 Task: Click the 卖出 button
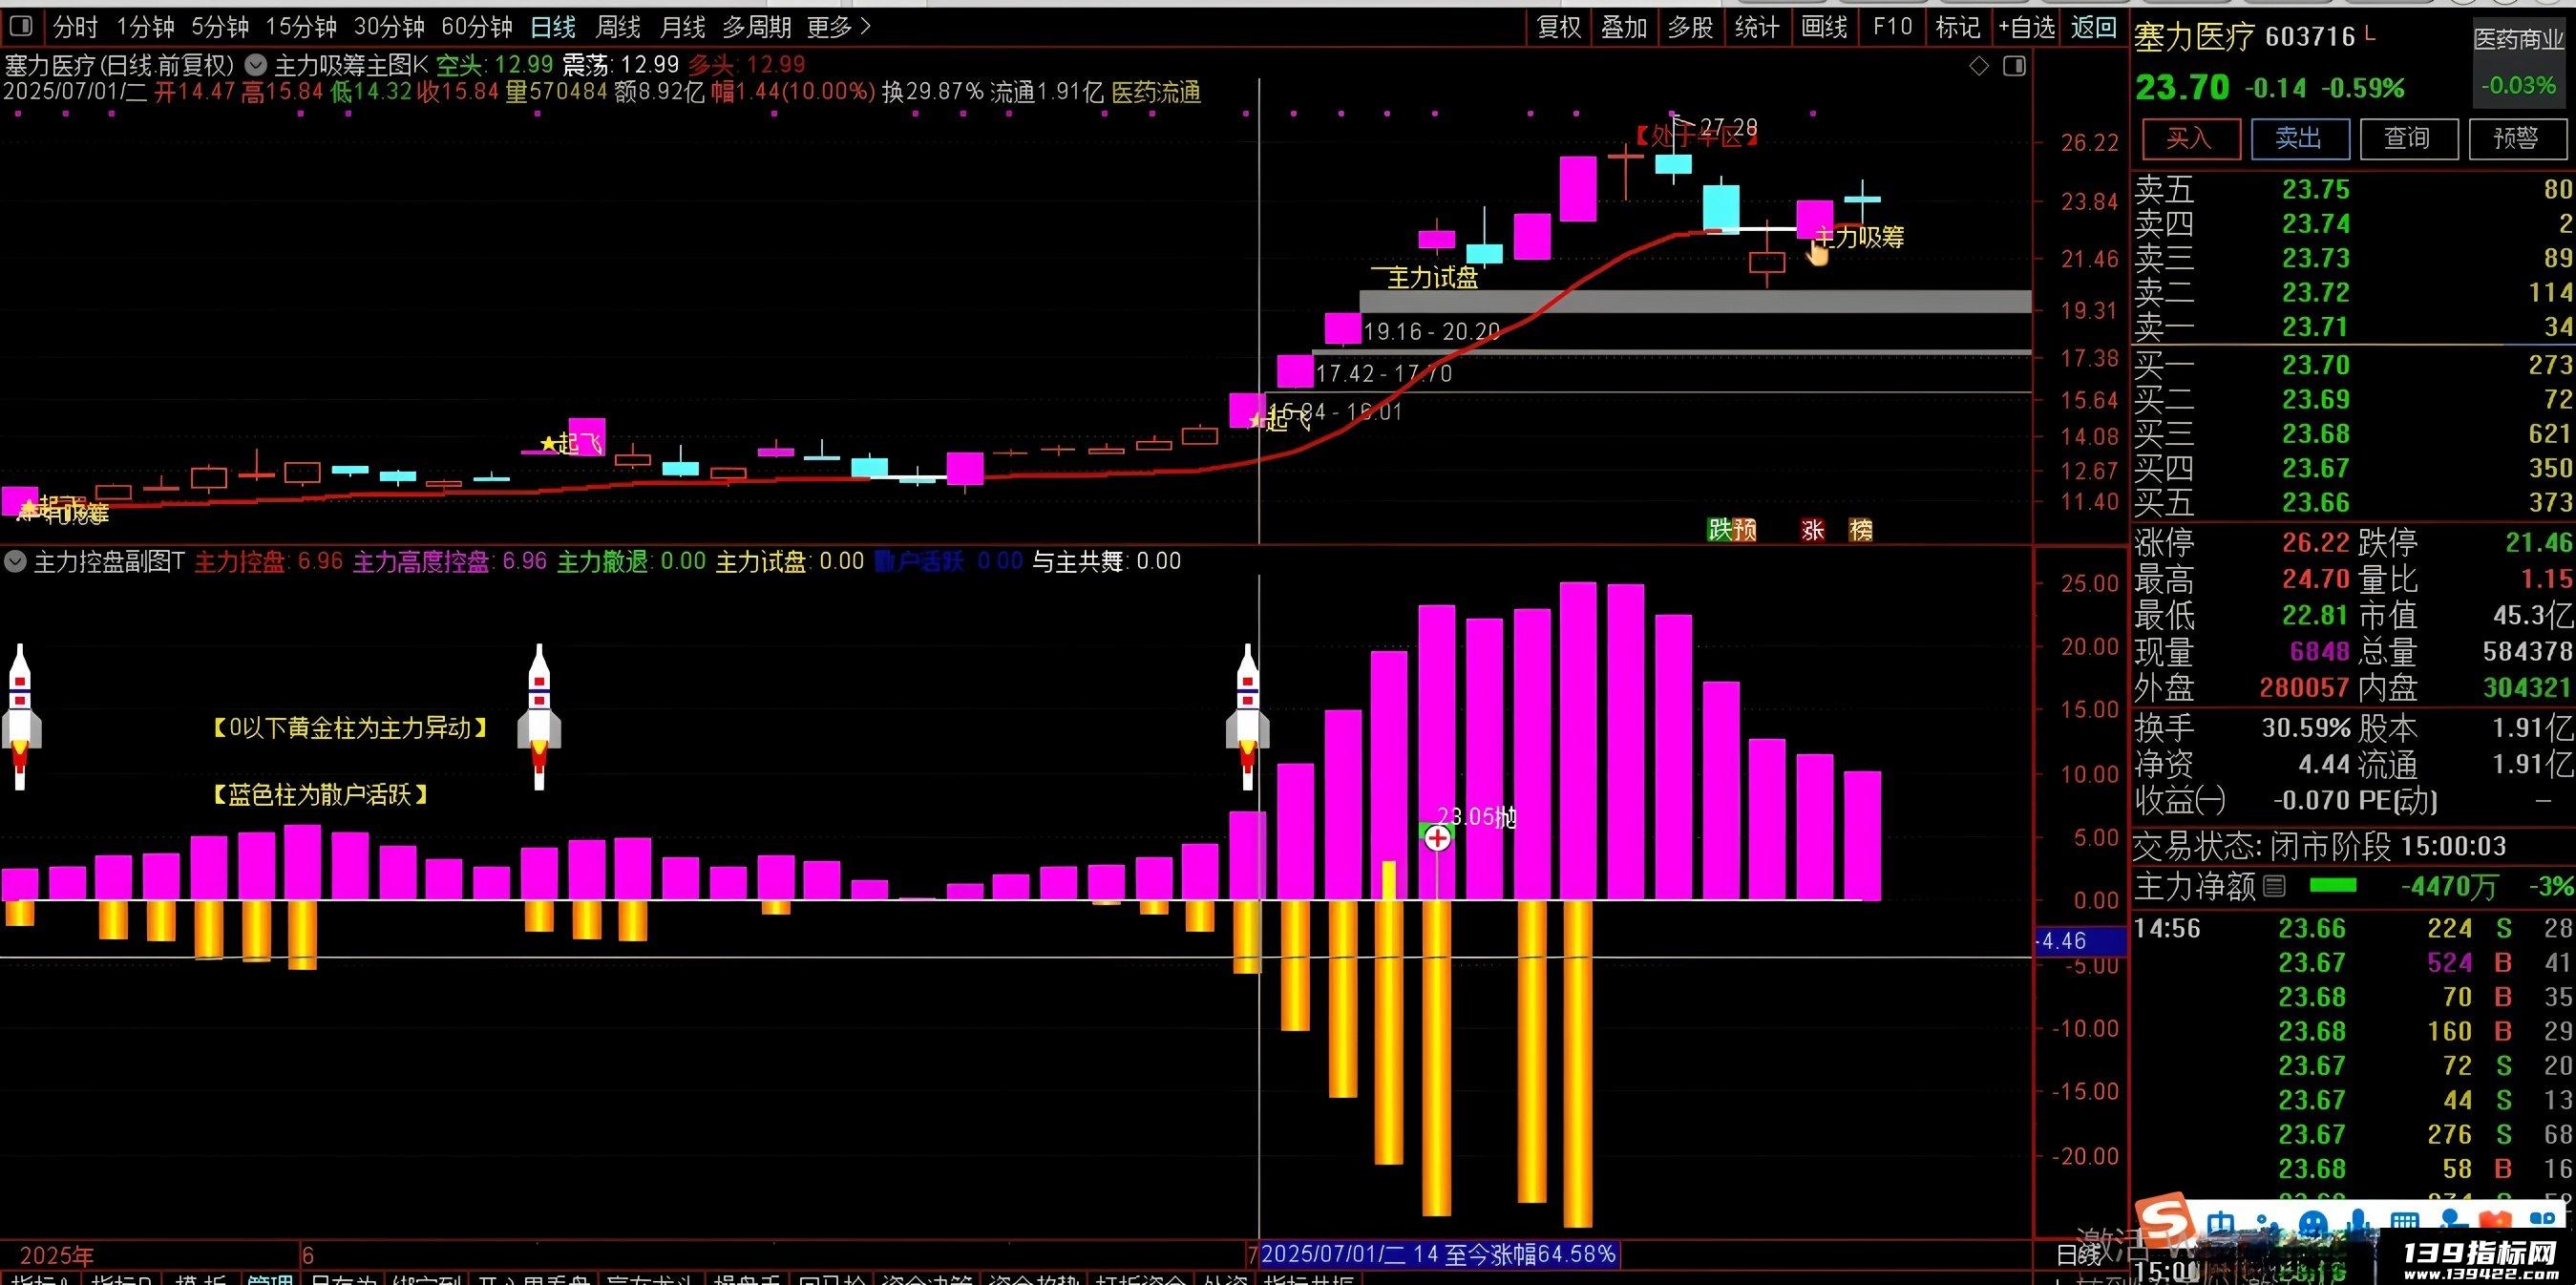[2297, 138]
